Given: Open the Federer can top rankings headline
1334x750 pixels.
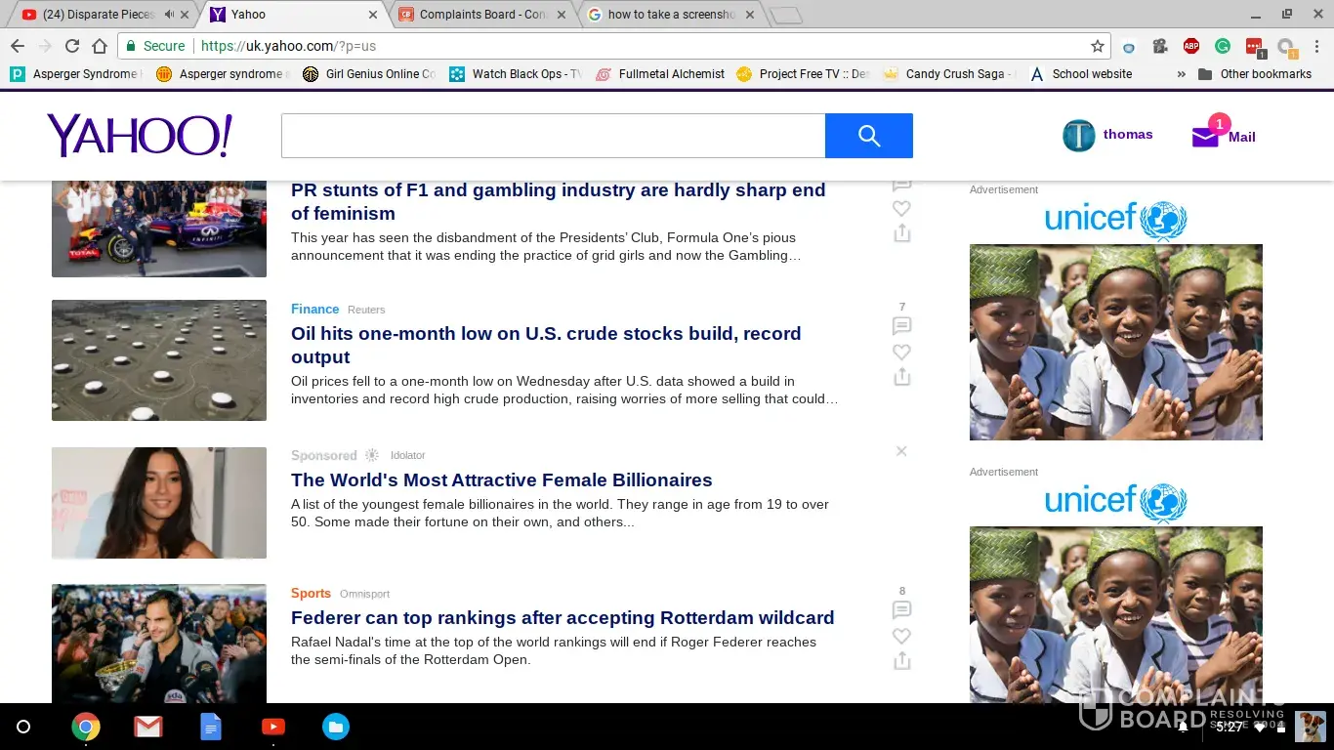Looking at the screenshot, I should click(562, 618).
